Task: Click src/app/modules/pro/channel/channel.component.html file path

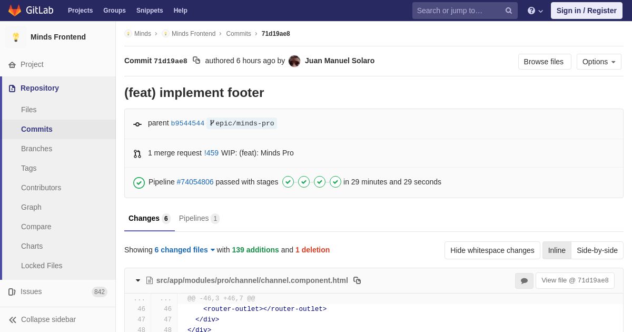Action: click(252, 280)
